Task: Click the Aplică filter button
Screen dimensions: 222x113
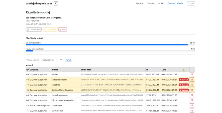Action: [69, 60]
